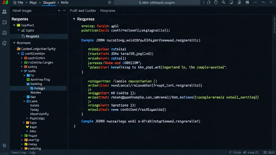This screenshot has height=155, width=276.
Task: Click the bookmark icon in title bar
Action: click(x=247, y=2)
